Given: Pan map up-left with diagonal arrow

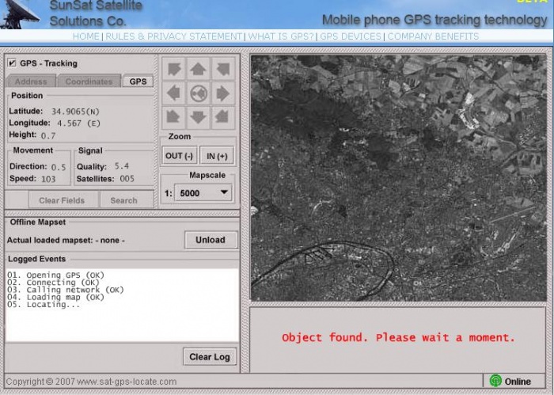Looking at the screenshot, I should [x=173, y=69].
